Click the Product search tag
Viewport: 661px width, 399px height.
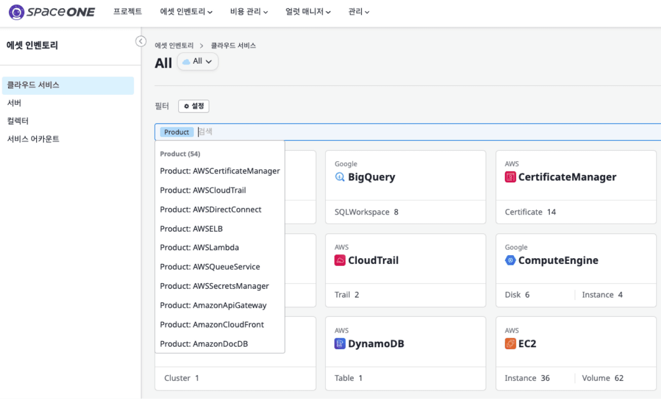(x=176, y=132)
